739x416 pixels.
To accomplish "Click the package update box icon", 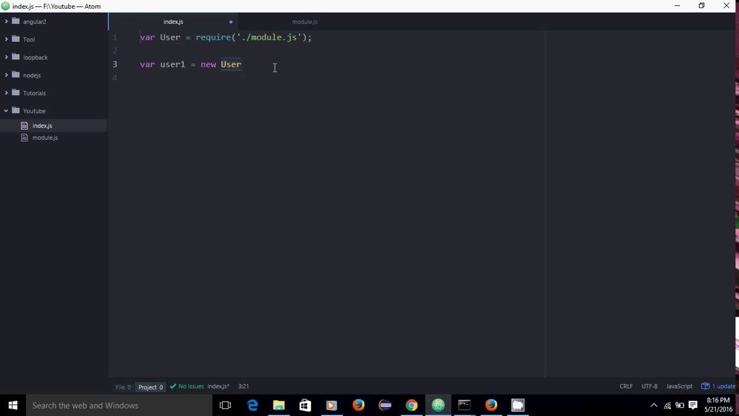I will pyautogui.click(x=705, y=386).
